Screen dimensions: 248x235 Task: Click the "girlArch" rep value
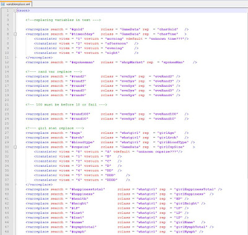[x=167, y=138]
